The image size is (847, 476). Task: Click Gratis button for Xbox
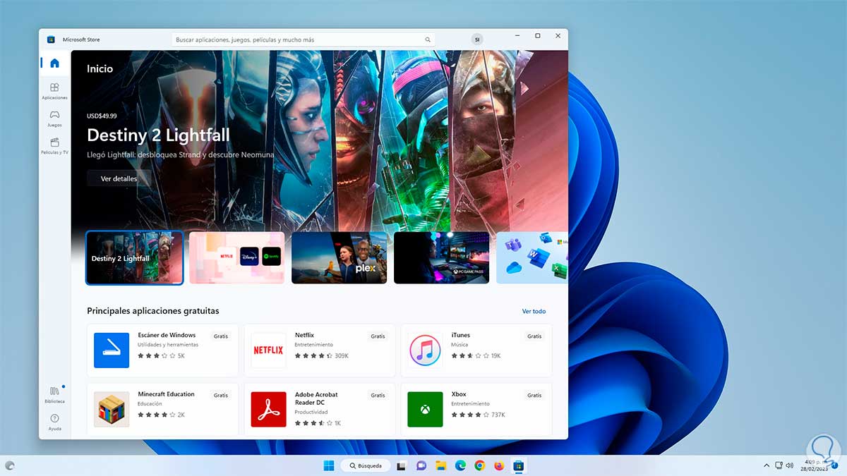click(534, 396)
